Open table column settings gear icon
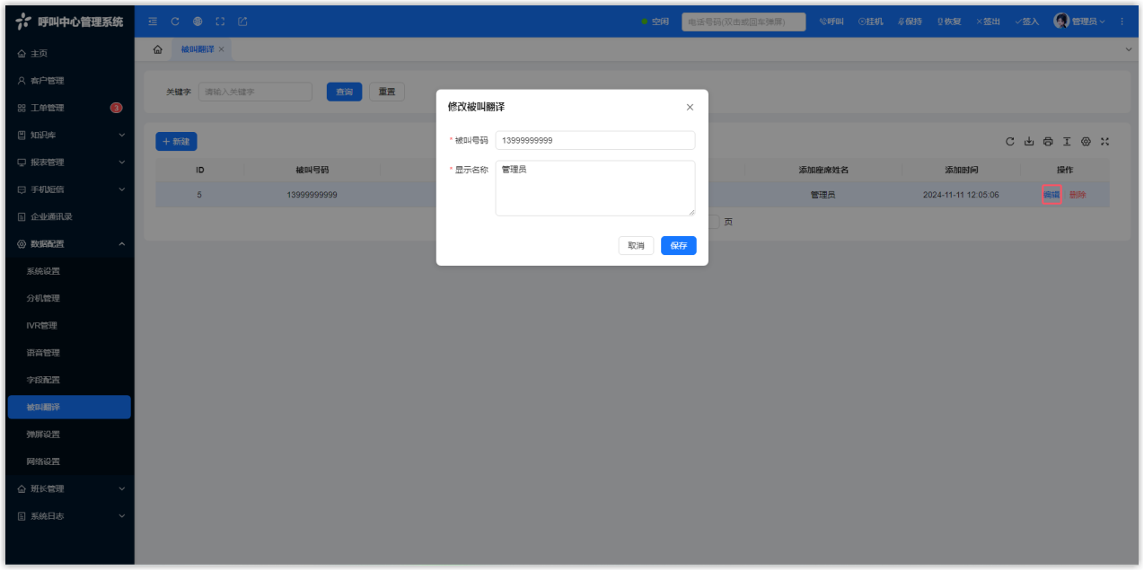Image resolution: width=1144 pixels, height=571 pixels. point(1086,142)
